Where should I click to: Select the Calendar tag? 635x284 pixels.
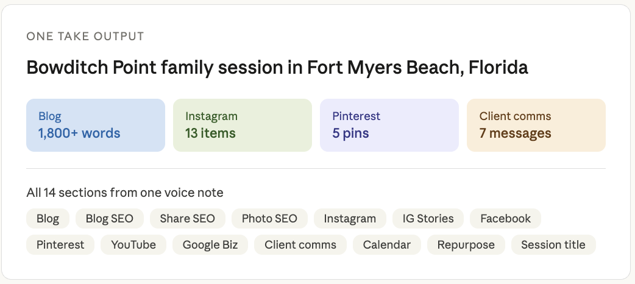coord(386,245)
